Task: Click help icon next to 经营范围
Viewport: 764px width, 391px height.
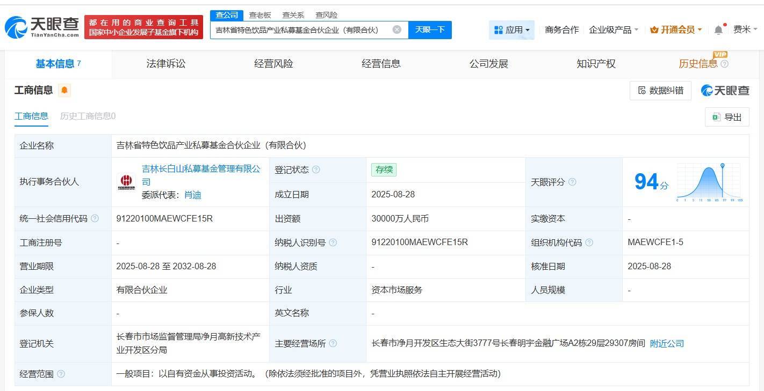Action: pos(61,374)
